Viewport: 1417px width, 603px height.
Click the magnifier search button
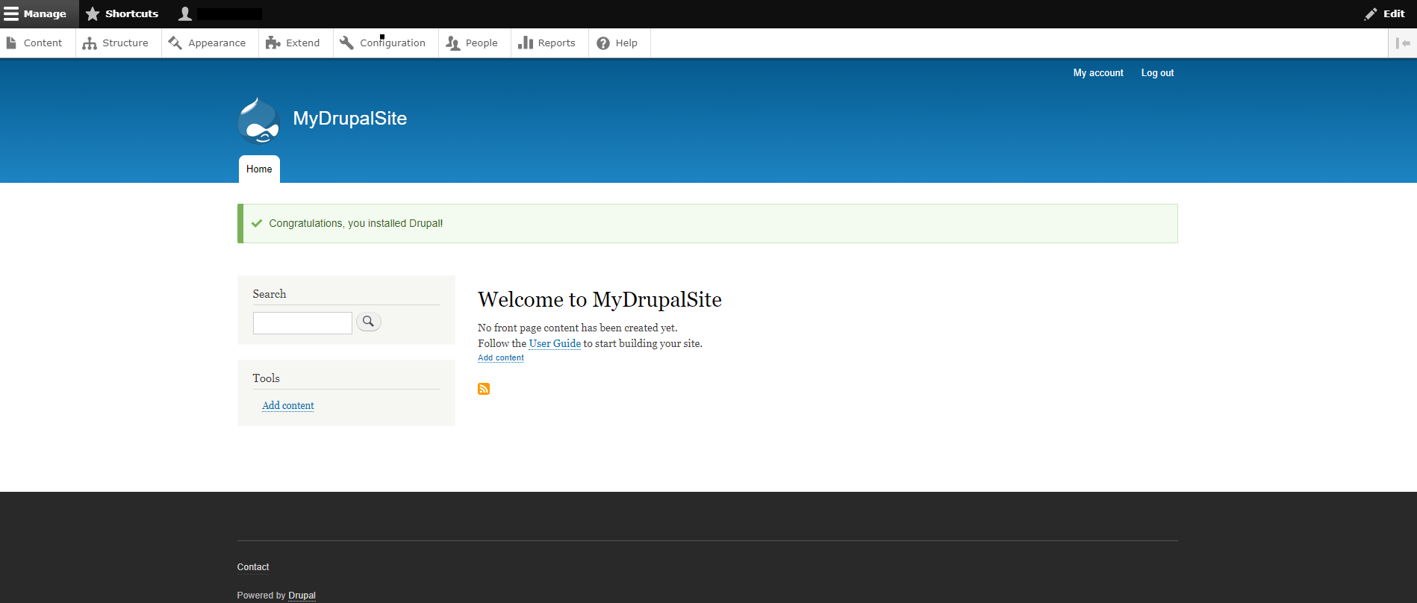click(369, 322)
